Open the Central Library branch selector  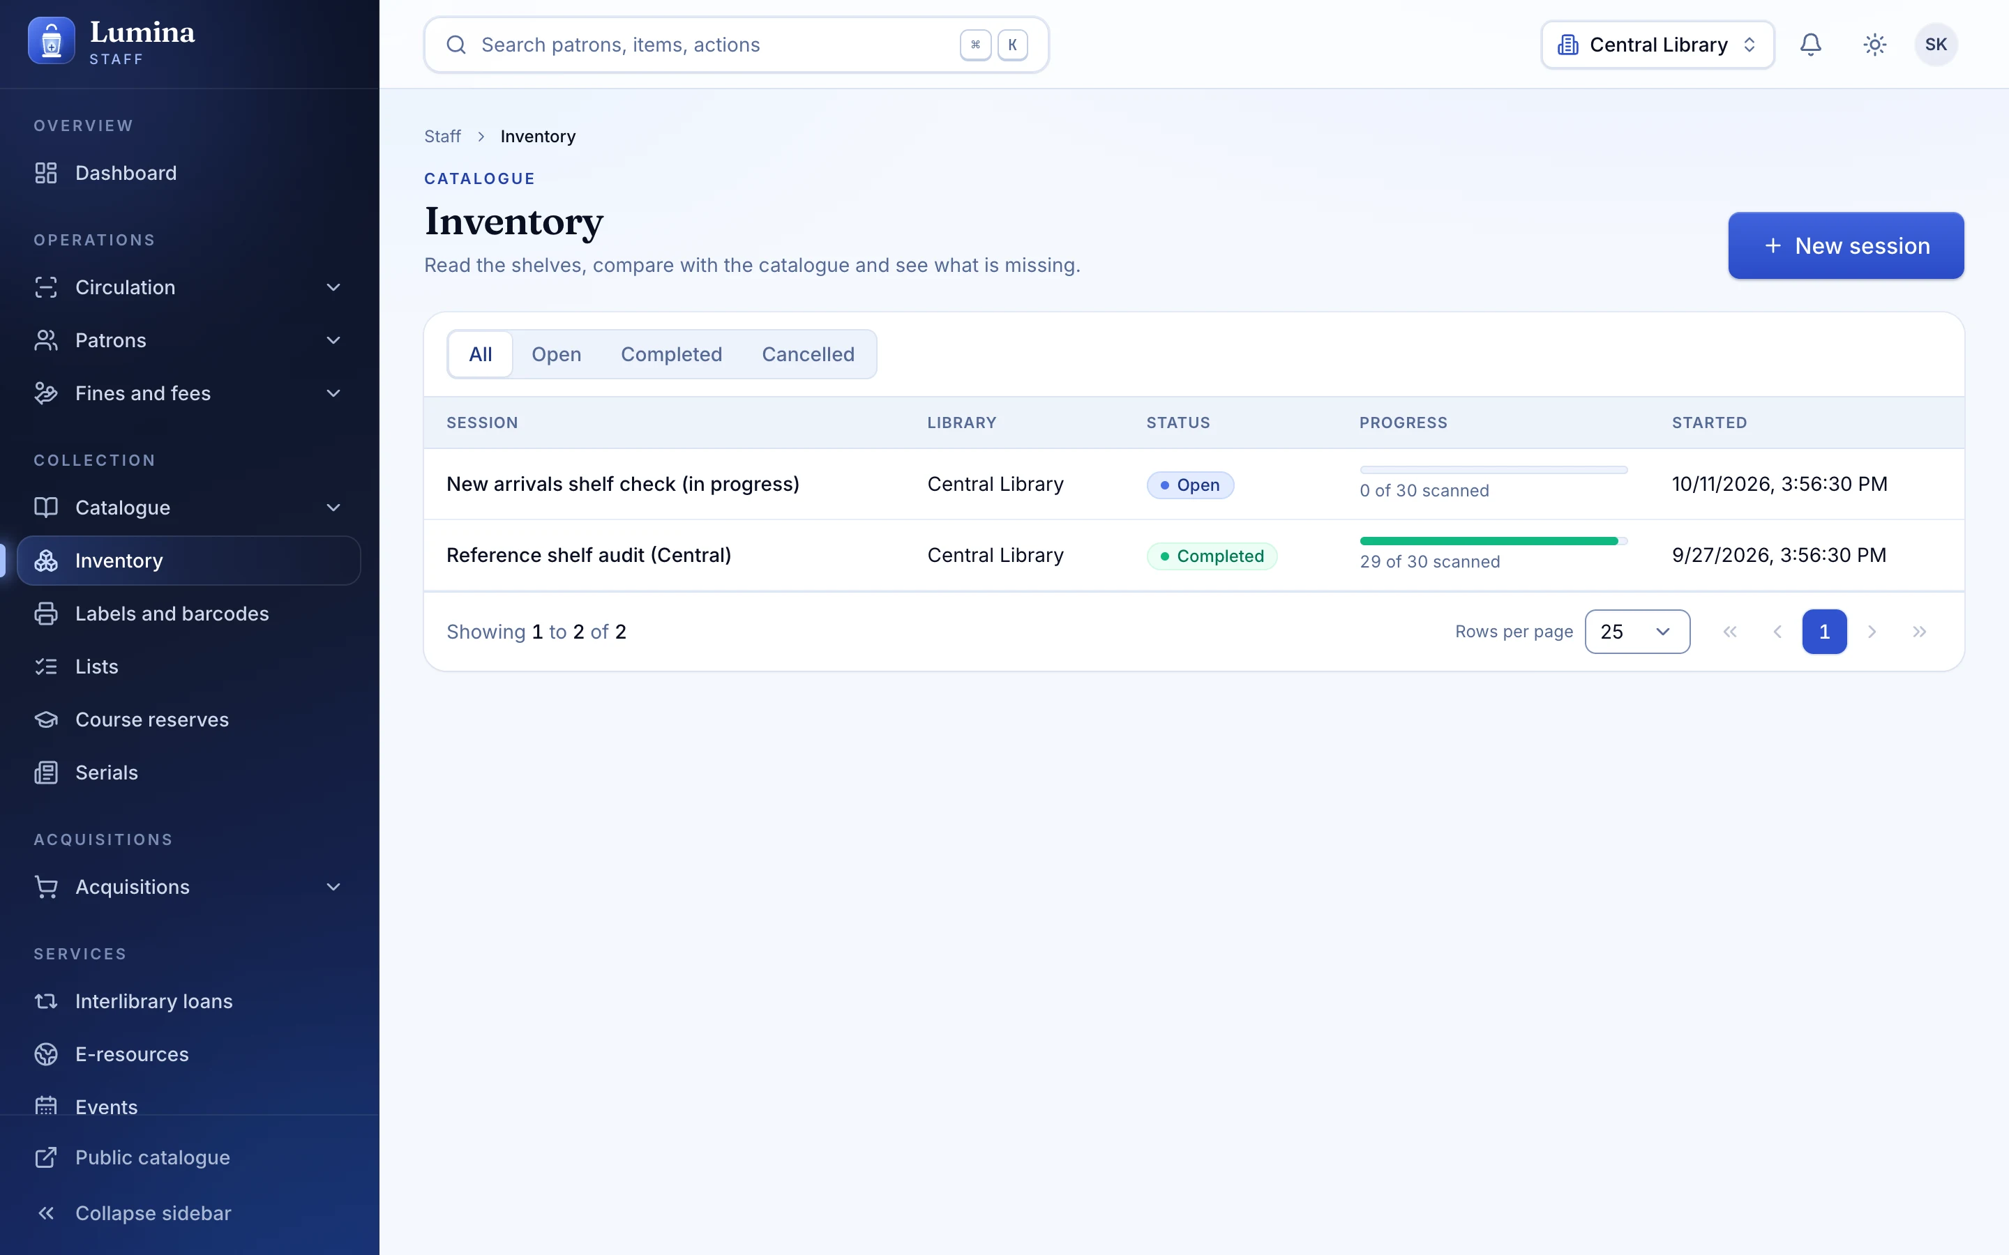1657,45
